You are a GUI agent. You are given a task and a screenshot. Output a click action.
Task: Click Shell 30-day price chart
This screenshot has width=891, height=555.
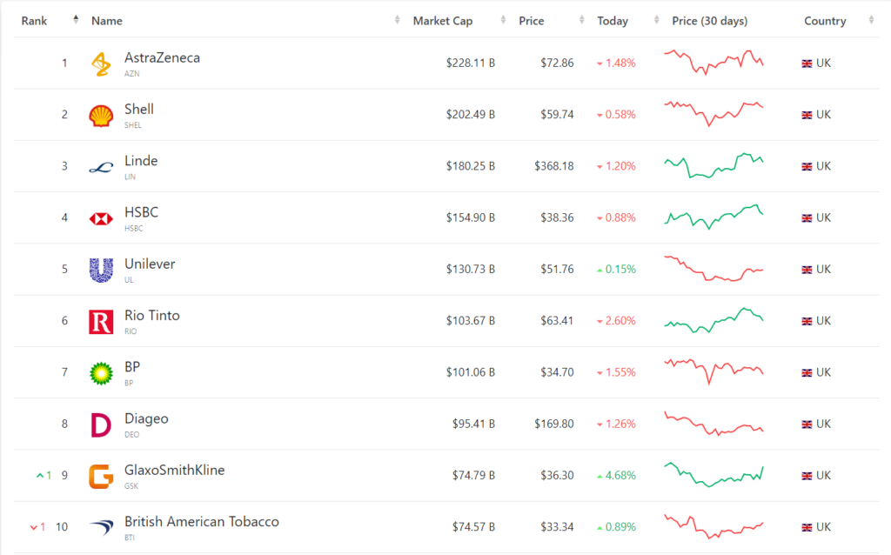(713, 114)
